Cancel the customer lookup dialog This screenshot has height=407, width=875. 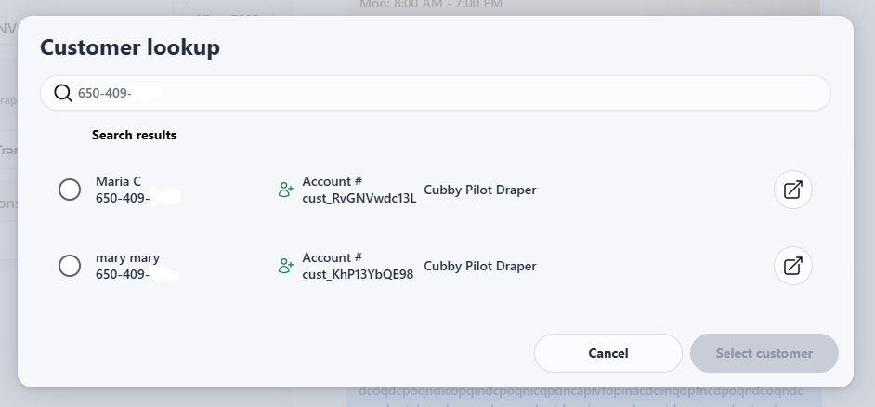pyautogui.click(x=608, y=353)
